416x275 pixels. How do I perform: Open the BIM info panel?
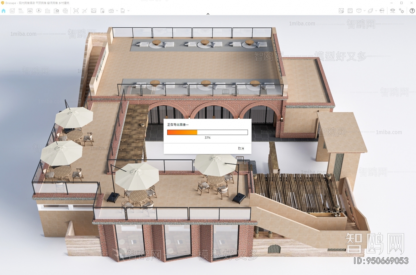pyautogui.click(x=21, y=11)
